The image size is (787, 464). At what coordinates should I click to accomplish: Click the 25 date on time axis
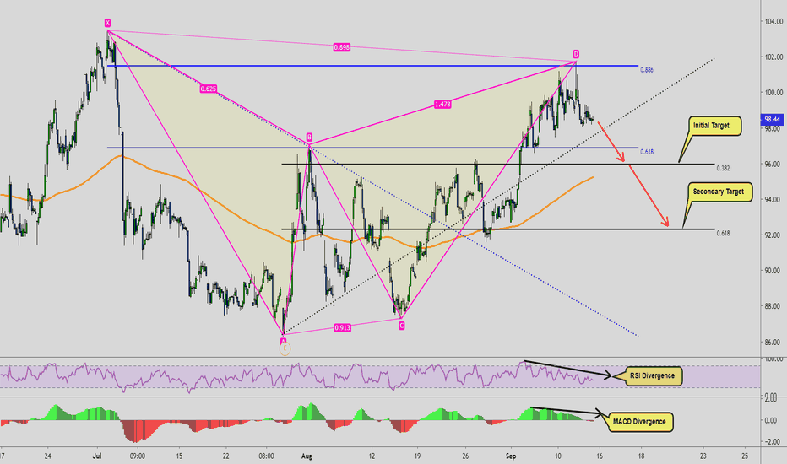(x=745, y=456)
